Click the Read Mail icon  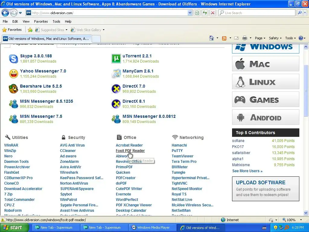[x=236, y=38]
